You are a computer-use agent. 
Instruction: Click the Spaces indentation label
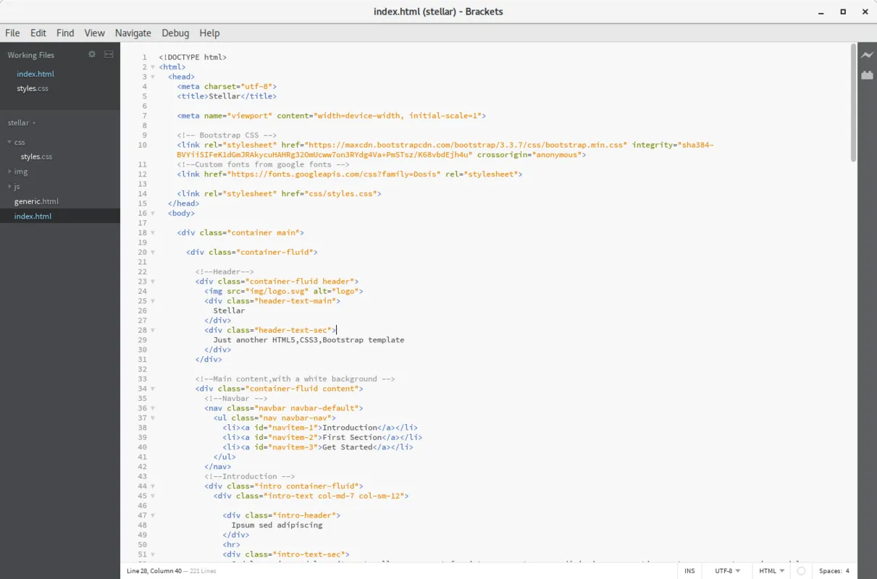tap(830, 571)
